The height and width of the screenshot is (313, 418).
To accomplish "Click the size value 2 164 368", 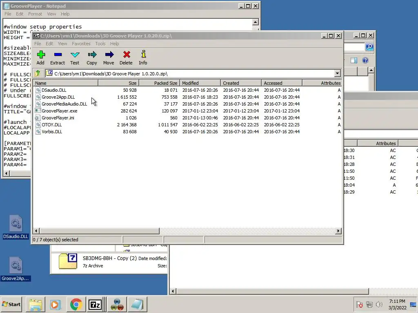I will click(x=127, y=125).
